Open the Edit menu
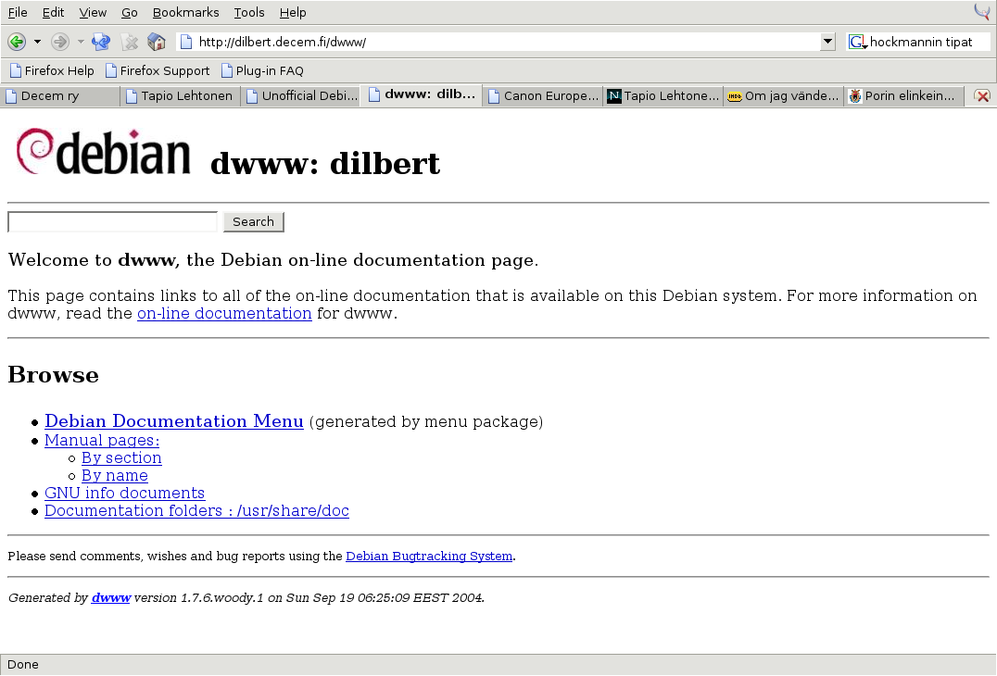 pos(54,12)
